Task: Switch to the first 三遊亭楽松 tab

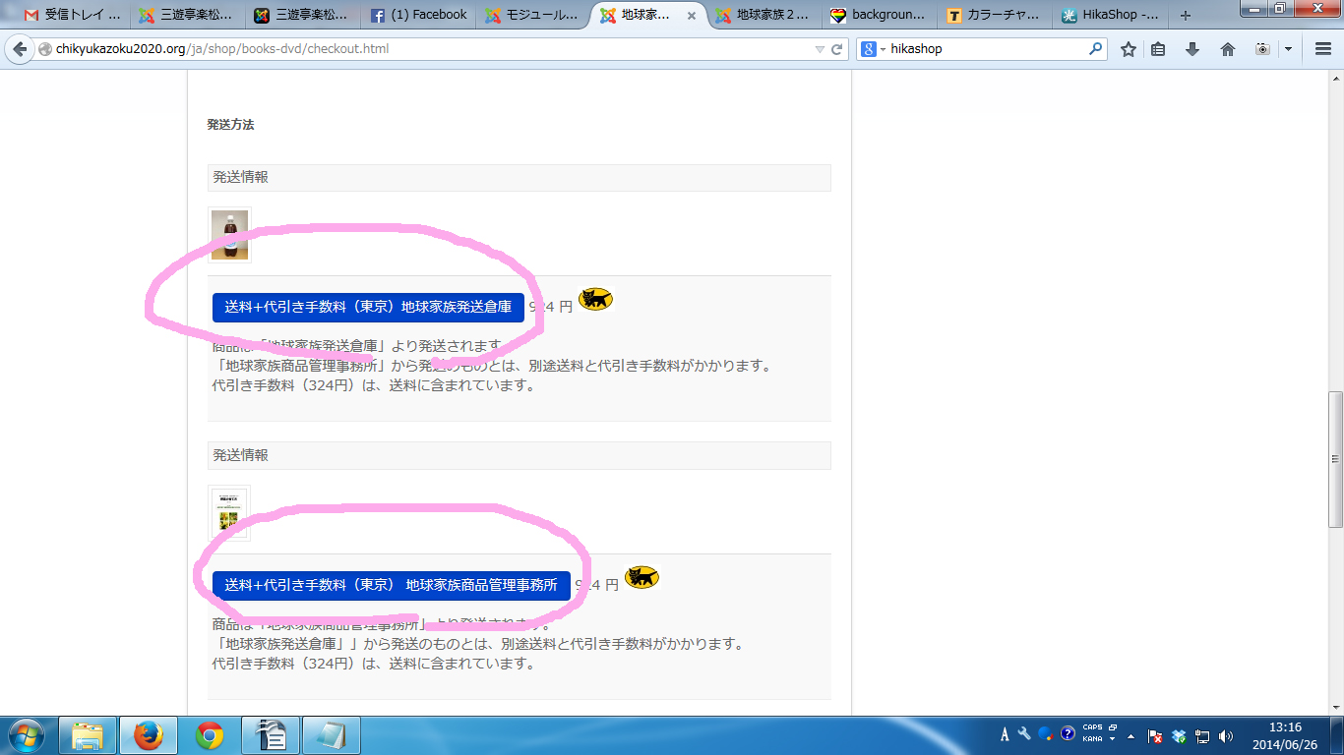Action: coord(187,15)
